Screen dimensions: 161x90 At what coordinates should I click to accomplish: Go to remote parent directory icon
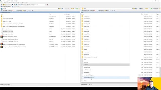pos(146,9)
